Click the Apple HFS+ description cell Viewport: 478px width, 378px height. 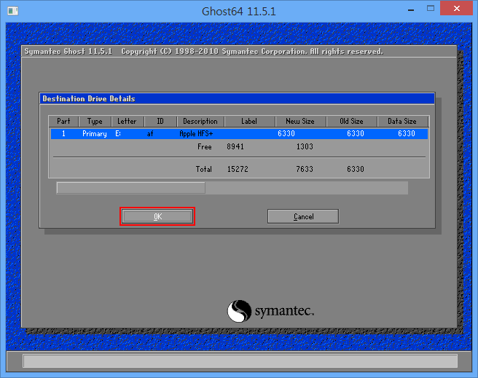pyautogui.click(x=196, y=134)
